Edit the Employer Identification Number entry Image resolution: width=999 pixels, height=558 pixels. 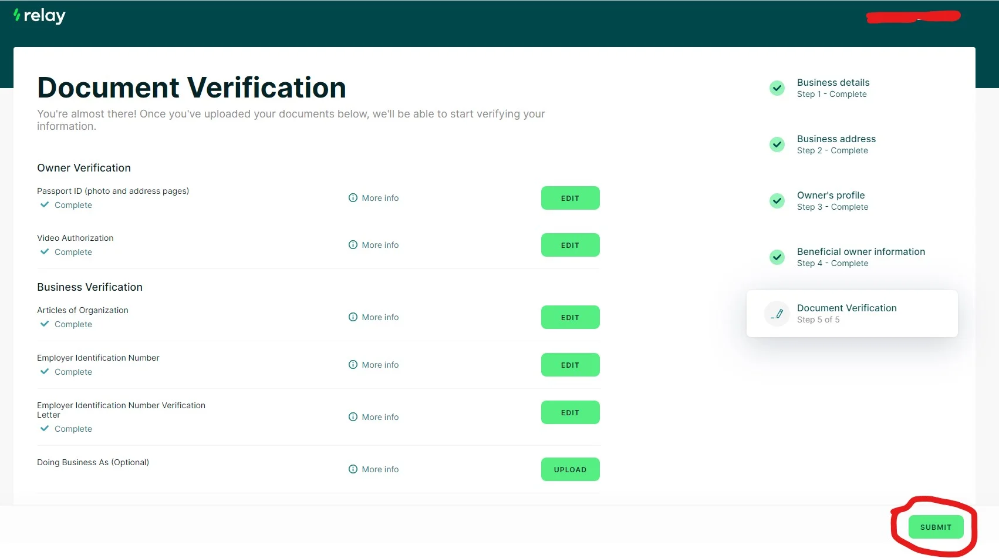tap(570, 365)
